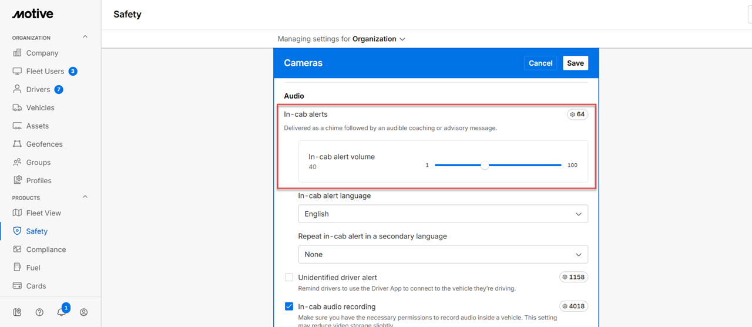The image size is (752, 327).
Task: Click the Geofences icon in sidebar
Action: tap(17, 144)
